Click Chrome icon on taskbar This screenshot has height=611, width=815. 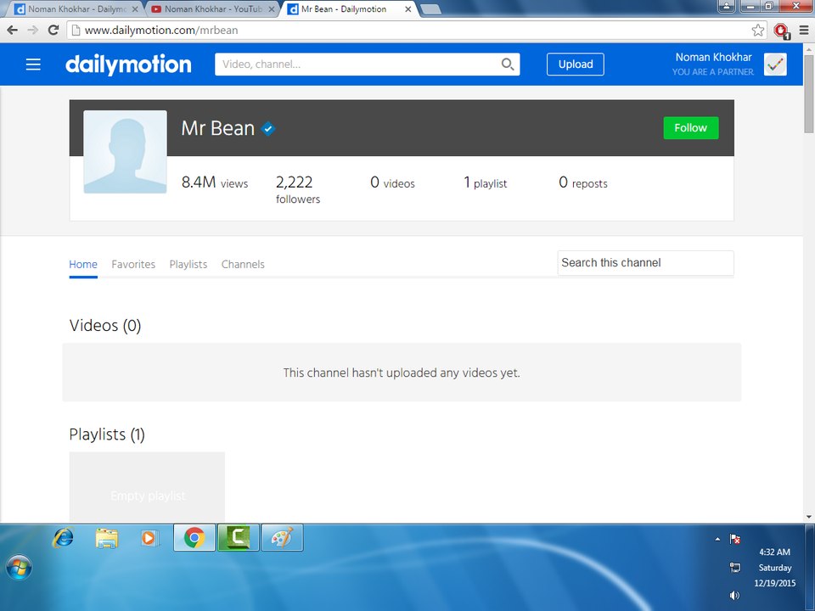click(x=194, y=538)
